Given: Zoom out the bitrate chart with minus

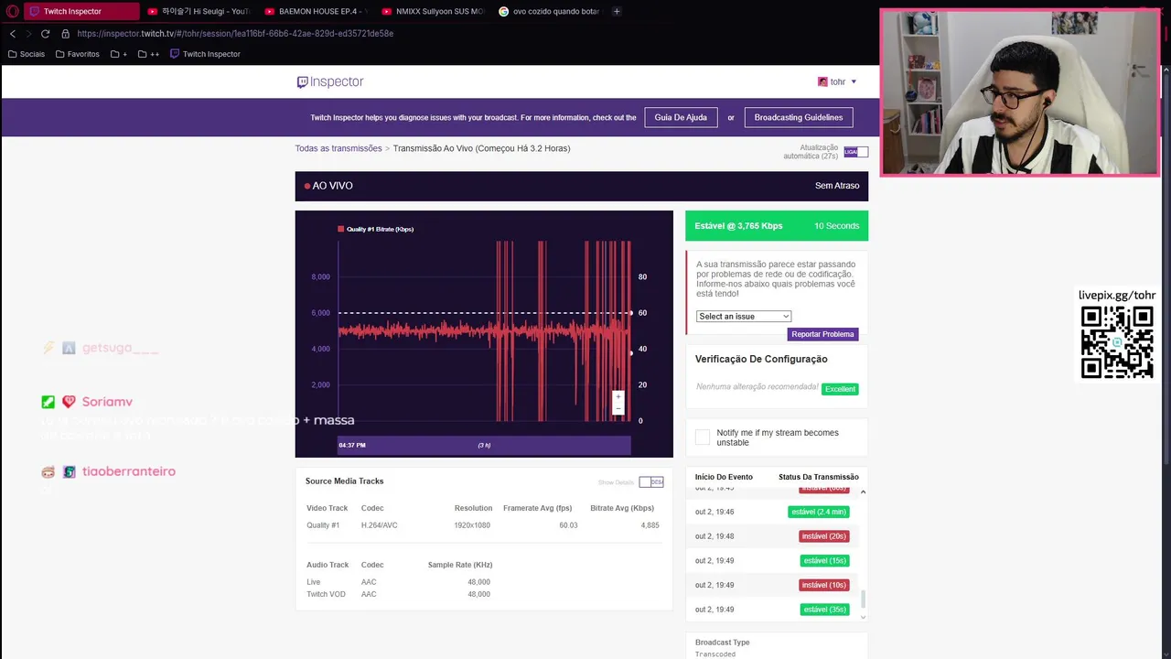Looking at the screenshot, I should pyautogui.click(x=618, y=408).
